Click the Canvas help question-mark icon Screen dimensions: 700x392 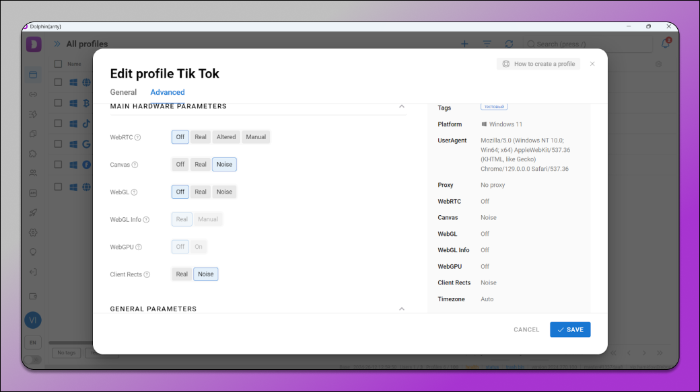[135, 165]
